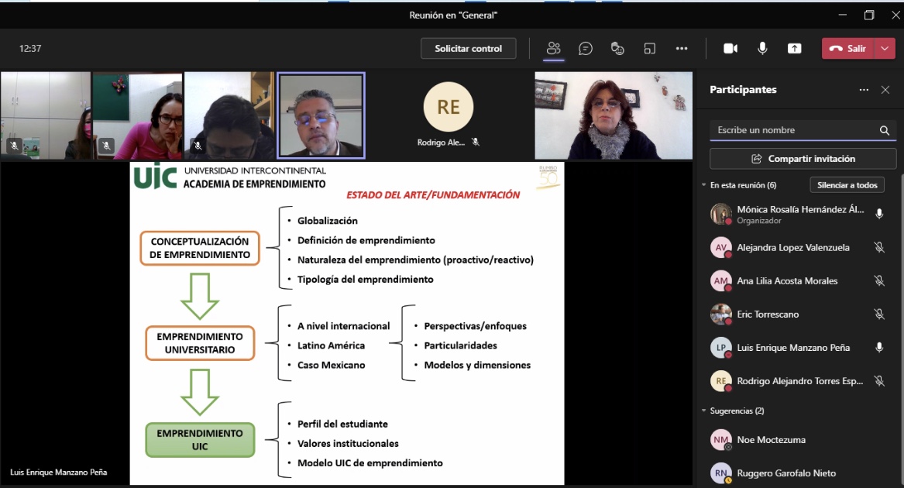Click Eric Torrescano muted mic icon
The height and width of the screenshot is (488, 904).
coord(879,314)
